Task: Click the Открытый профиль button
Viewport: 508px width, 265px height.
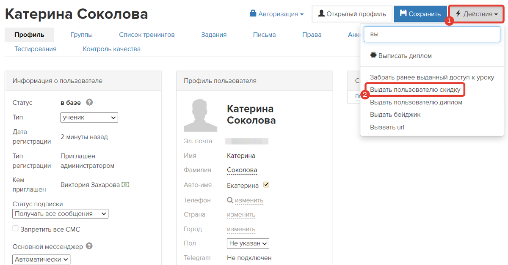Action: pos(352,14)
